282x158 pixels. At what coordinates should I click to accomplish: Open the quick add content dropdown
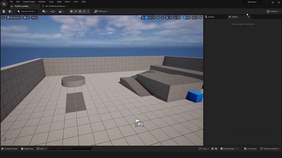click(45, 11)
